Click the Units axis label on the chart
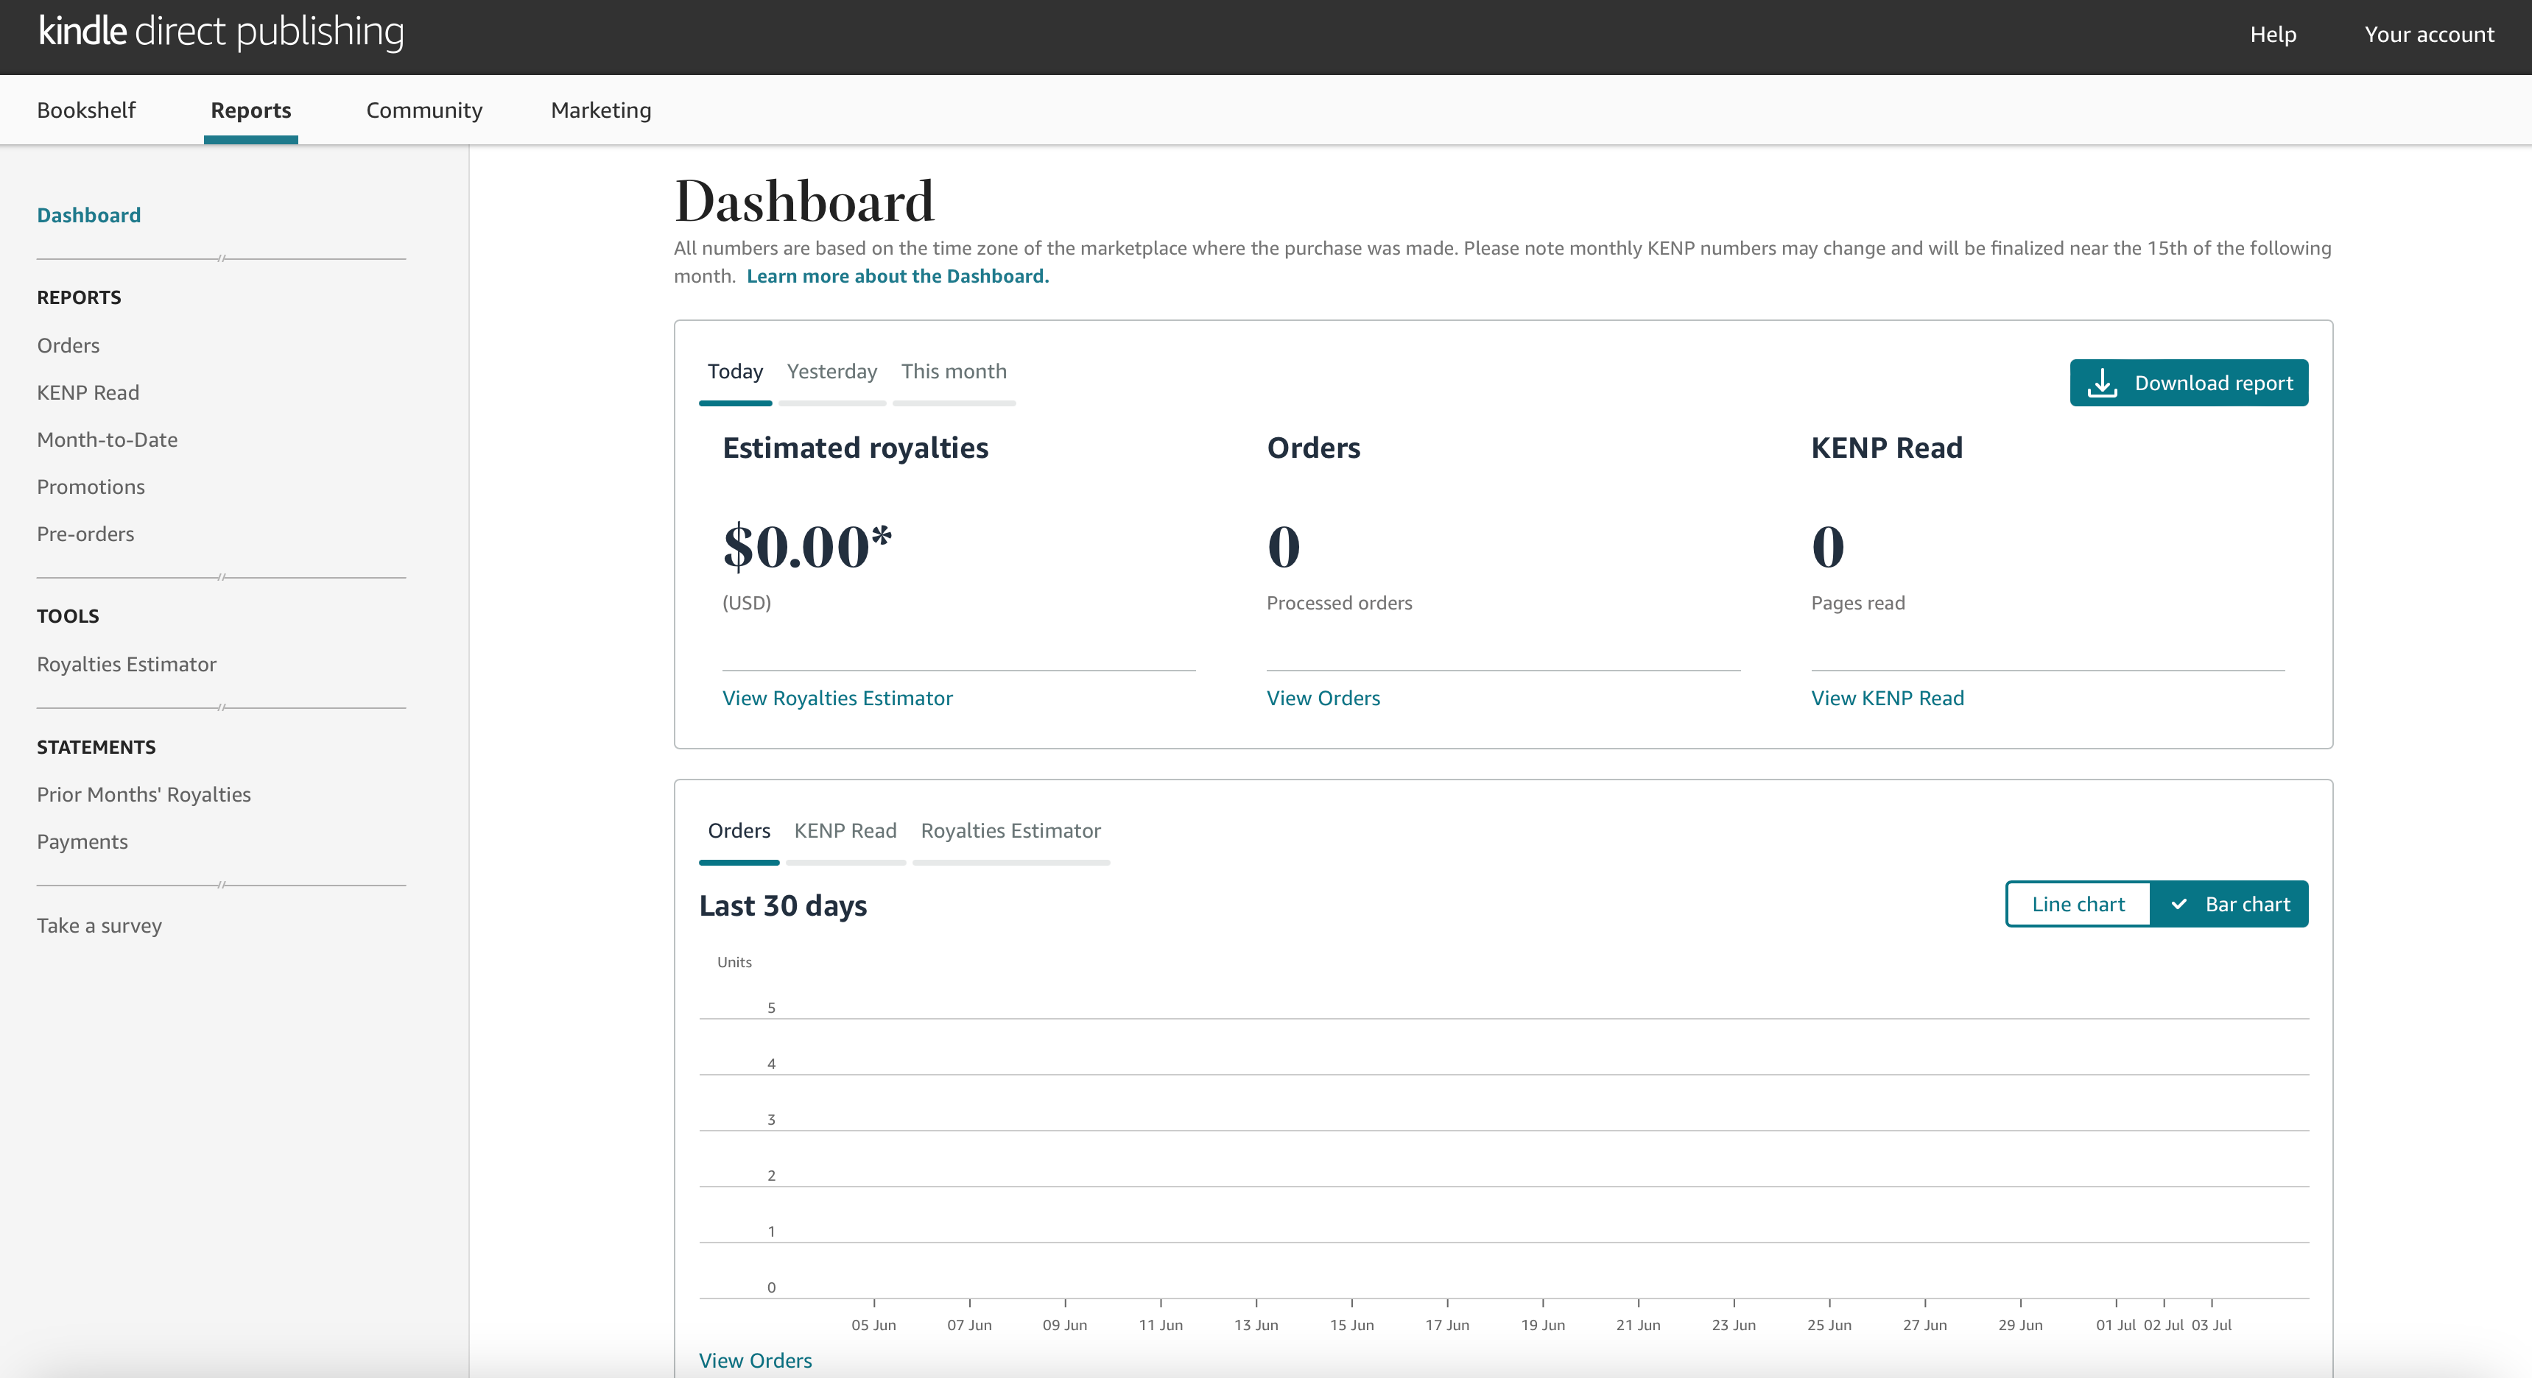Viewport: 2532px width, 1378px height. [x=734, y=963]
